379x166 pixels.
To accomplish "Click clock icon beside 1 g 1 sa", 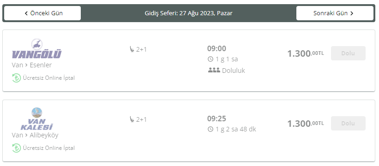I will 211,59.
